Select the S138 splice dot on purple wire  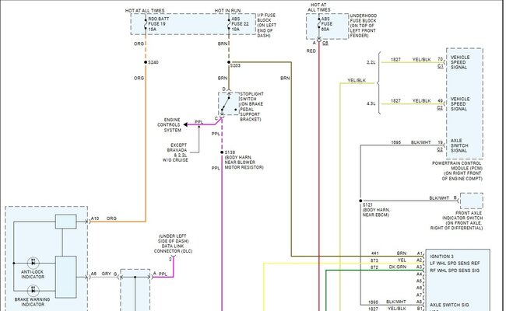222,152
